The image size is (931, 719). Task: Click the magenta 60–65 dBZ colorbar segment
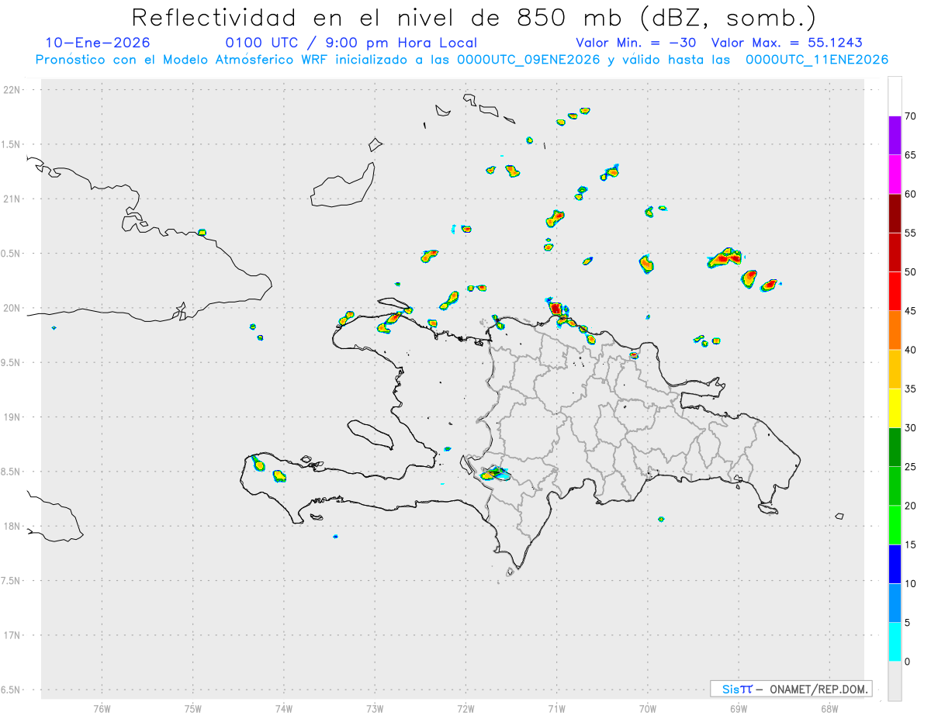[895, 174]
